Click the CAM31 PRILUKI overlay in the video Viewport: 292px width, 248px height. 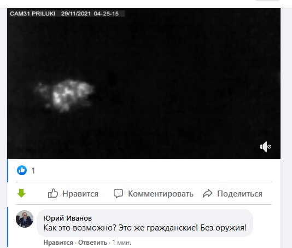33,14
